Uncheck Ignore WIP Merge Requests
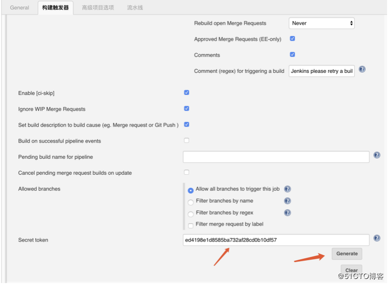 pyautogui.click(x=187, y=109)
